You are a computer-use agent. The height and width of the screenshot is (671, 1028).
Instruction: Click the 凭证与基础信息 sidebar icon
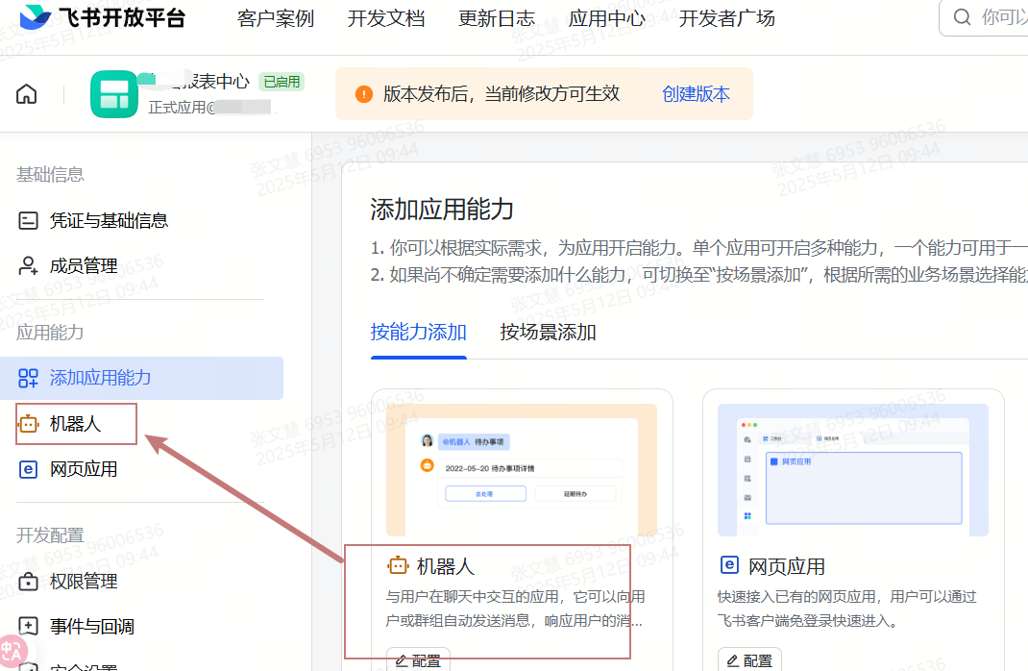click(28, 220)
